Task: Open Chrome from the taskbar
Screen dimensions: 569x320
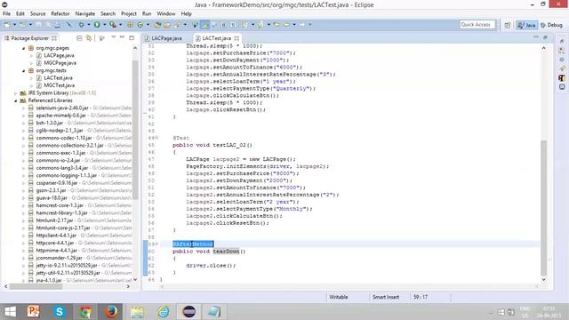Action: click(85, 312)
